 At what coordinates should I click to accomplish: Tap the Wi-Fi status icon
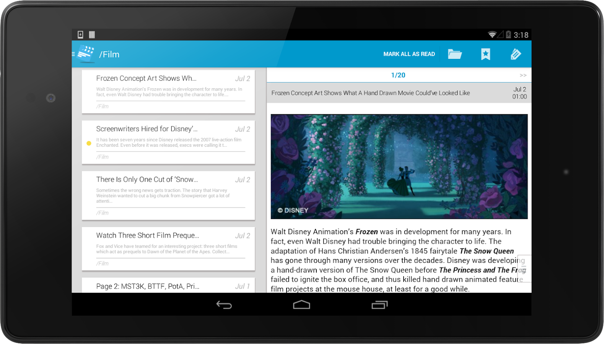(492, 35)
